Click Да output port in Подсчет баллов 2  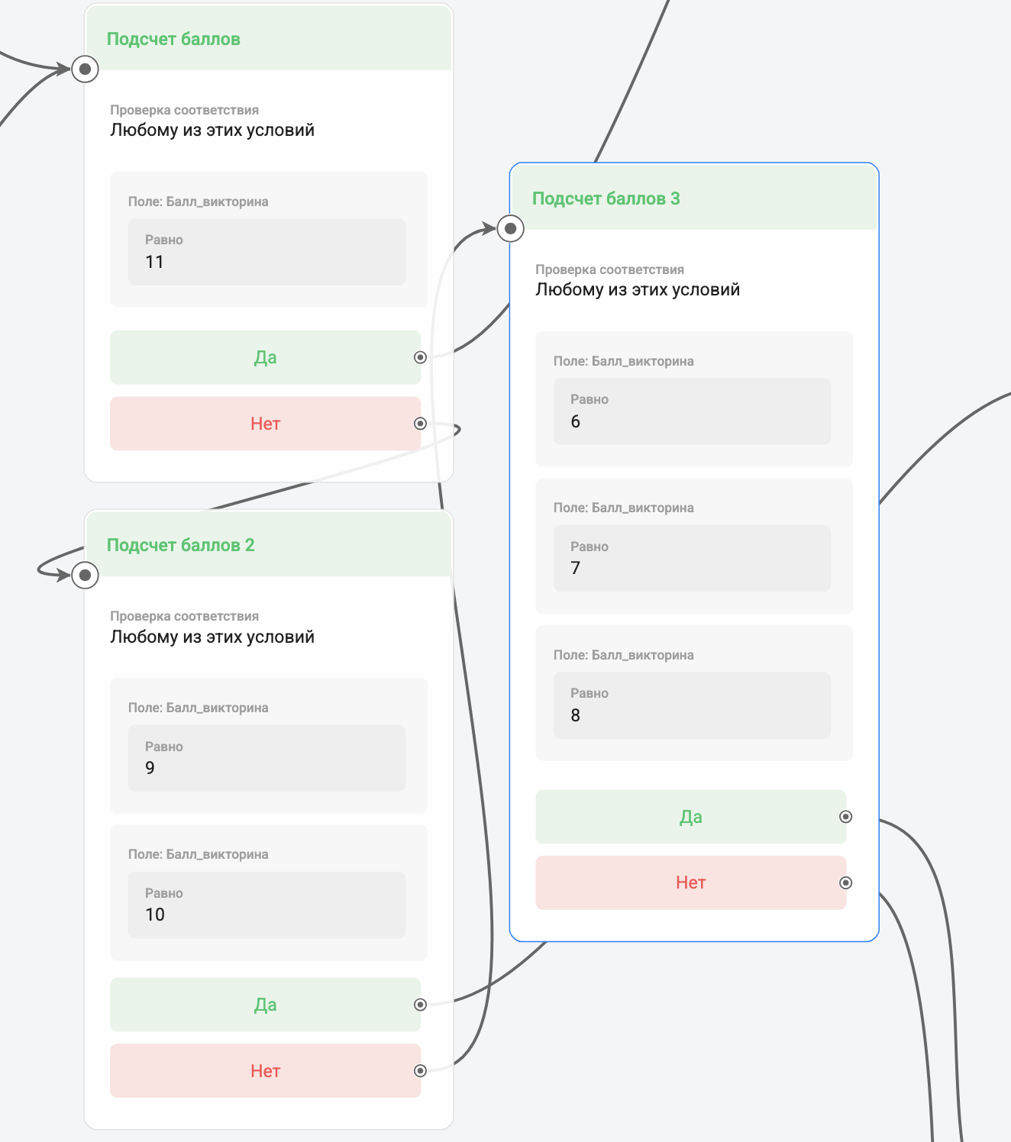pos(420,1005)
